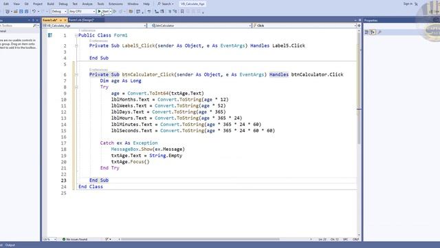Click the editor horizontal scrollbar
440x248 pixels.
pos(200,239)
